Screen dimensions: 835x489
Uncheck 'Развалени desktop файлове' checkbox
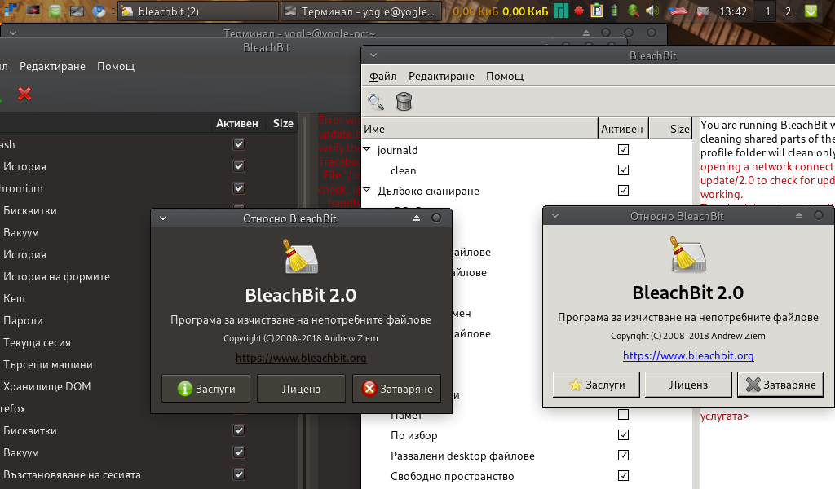623,455
